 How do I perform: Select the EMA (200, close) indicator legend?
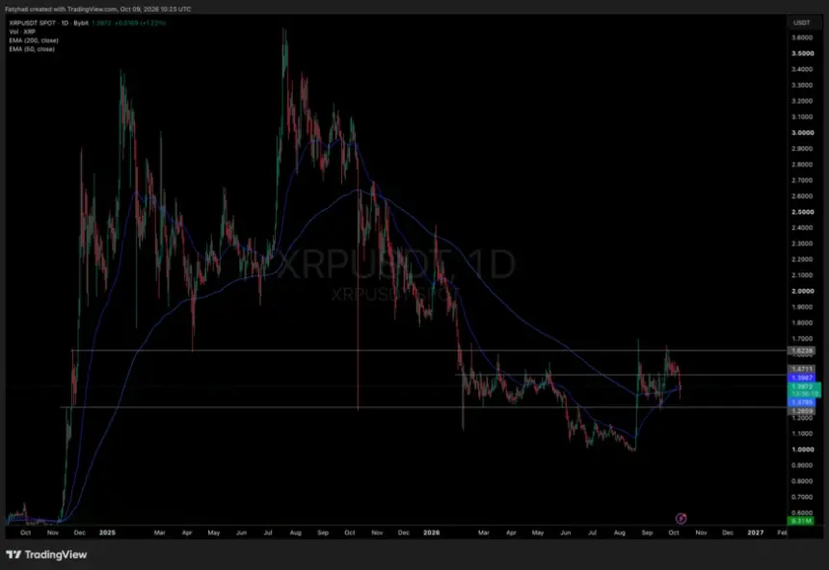34,40
